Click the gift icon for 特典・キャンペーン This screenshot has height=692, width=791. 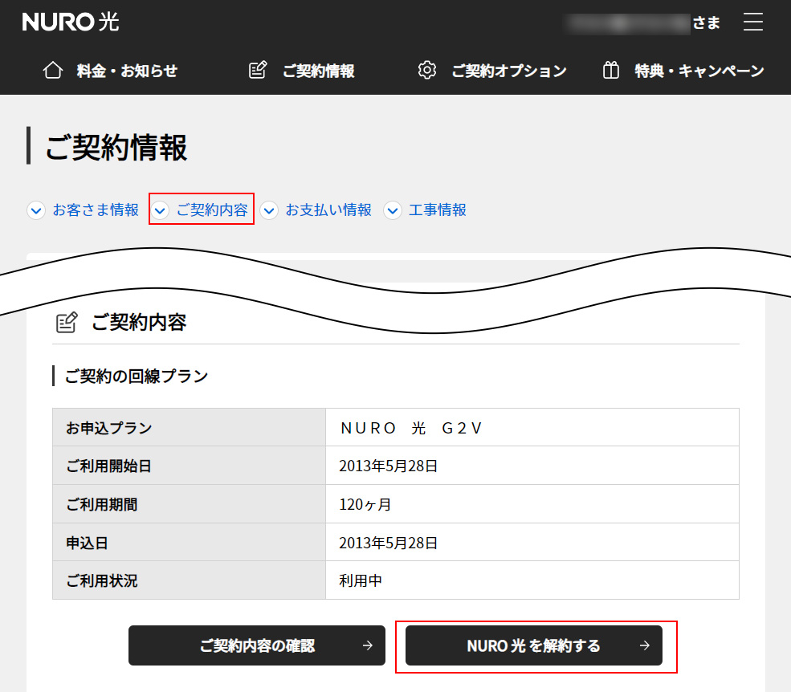[x=611, y=71]
